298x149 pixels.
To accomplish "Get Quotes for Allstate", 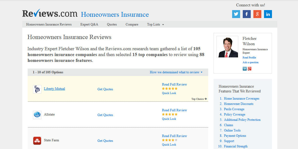I will [105, 115].
